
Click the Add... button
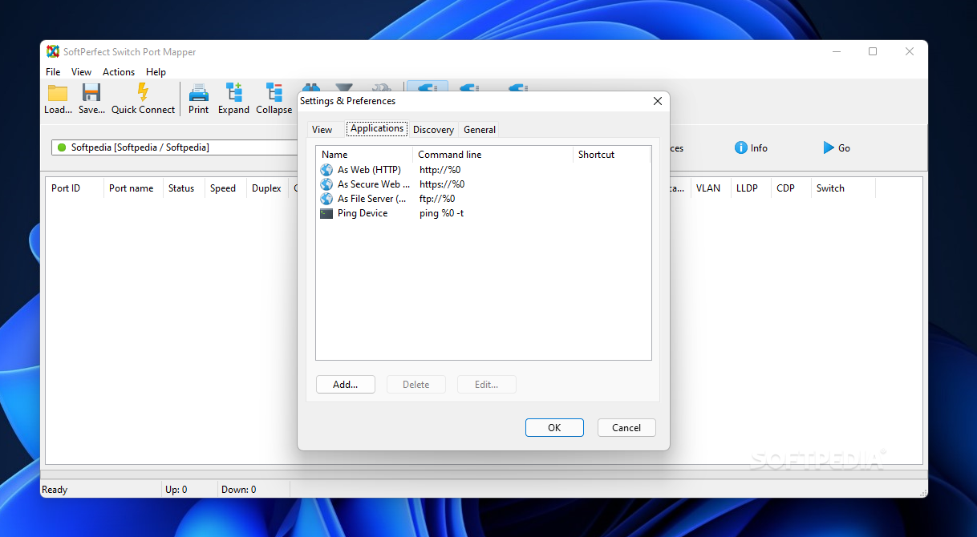[346, 384]
